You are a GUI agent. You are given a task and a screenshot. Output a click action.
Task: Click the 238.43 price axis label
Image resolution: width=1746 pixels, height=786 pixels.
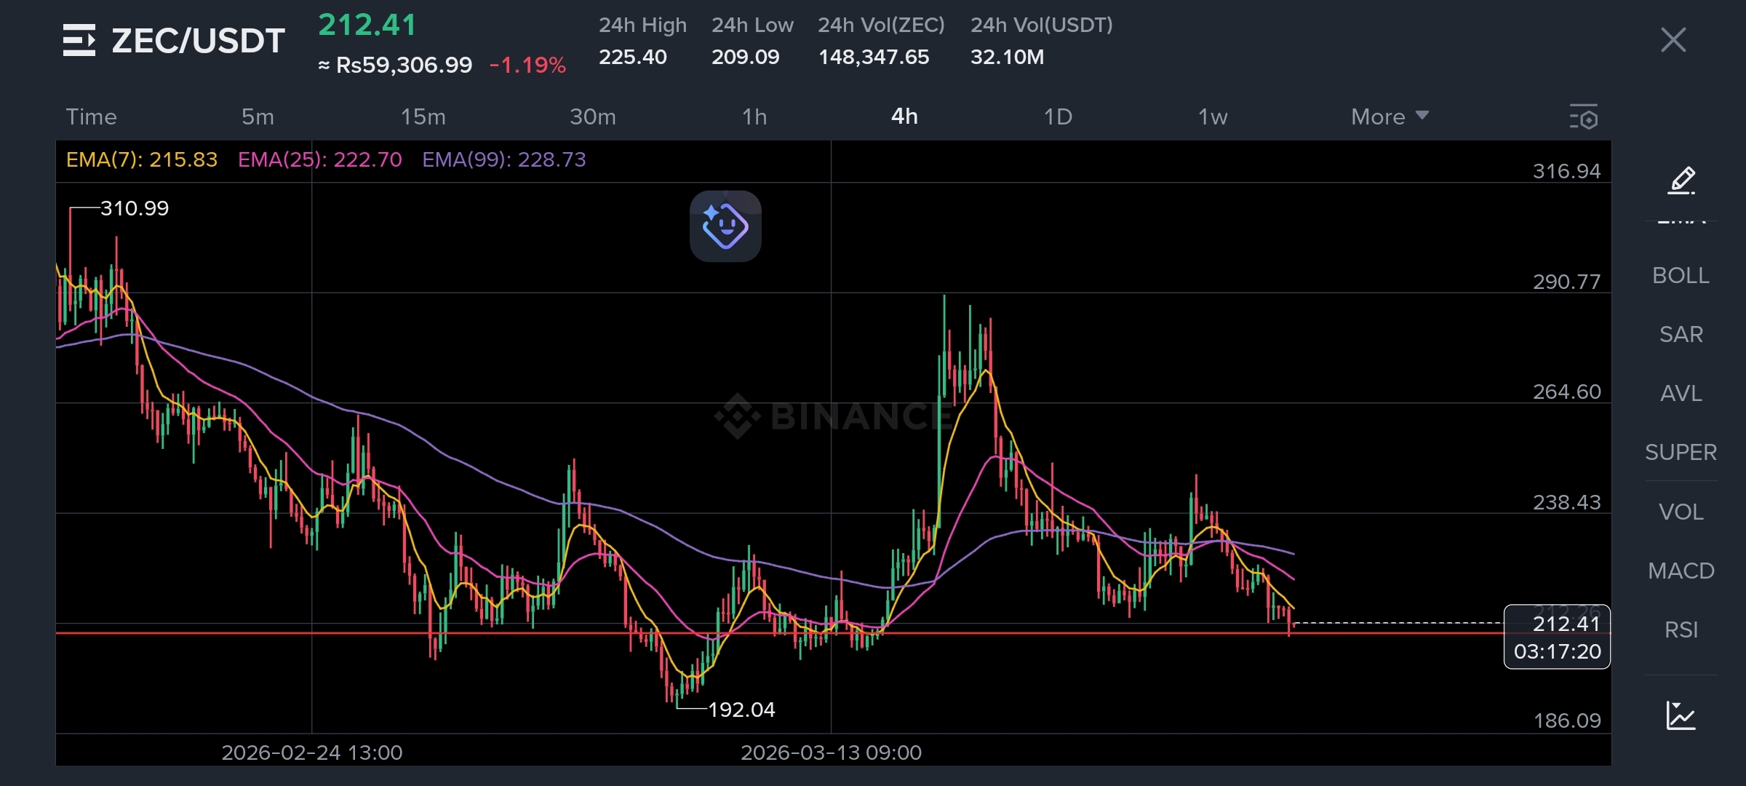pyautogui.click(x=1566, y=502)
